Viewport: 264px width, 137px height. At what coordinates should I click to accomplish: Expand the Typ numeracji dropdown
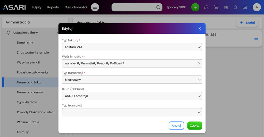pyautogui.click(x=132, y=80)
